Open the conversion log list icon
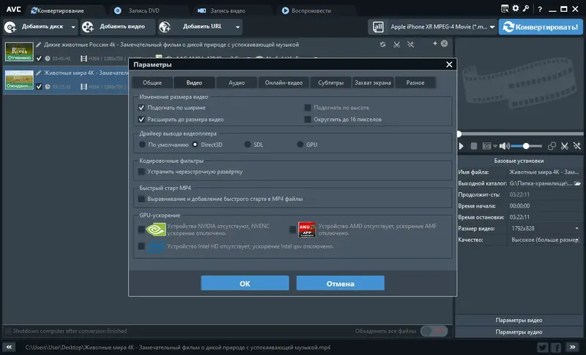Image resolution: width=586 pixels, height=355 pixels. pyautogui.click(x=505, y=9)
